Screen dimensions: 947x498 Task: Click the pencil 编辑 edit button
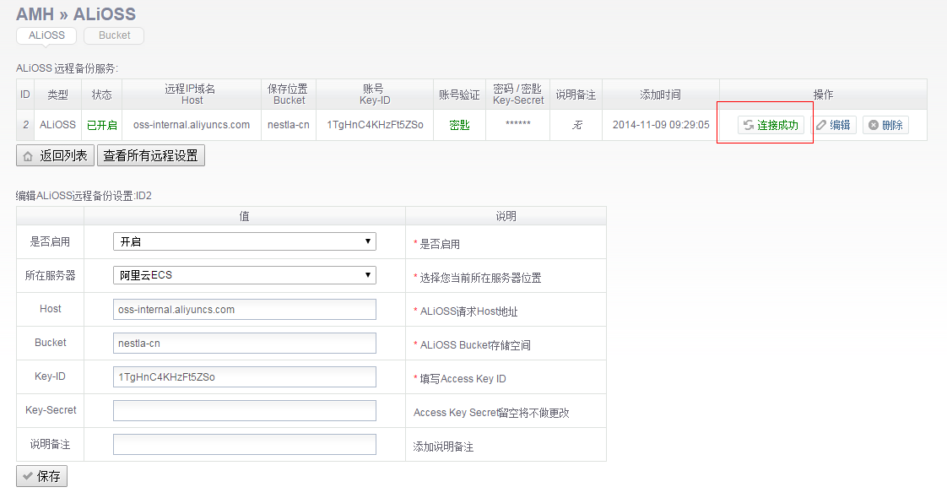(x=834, y=125)
